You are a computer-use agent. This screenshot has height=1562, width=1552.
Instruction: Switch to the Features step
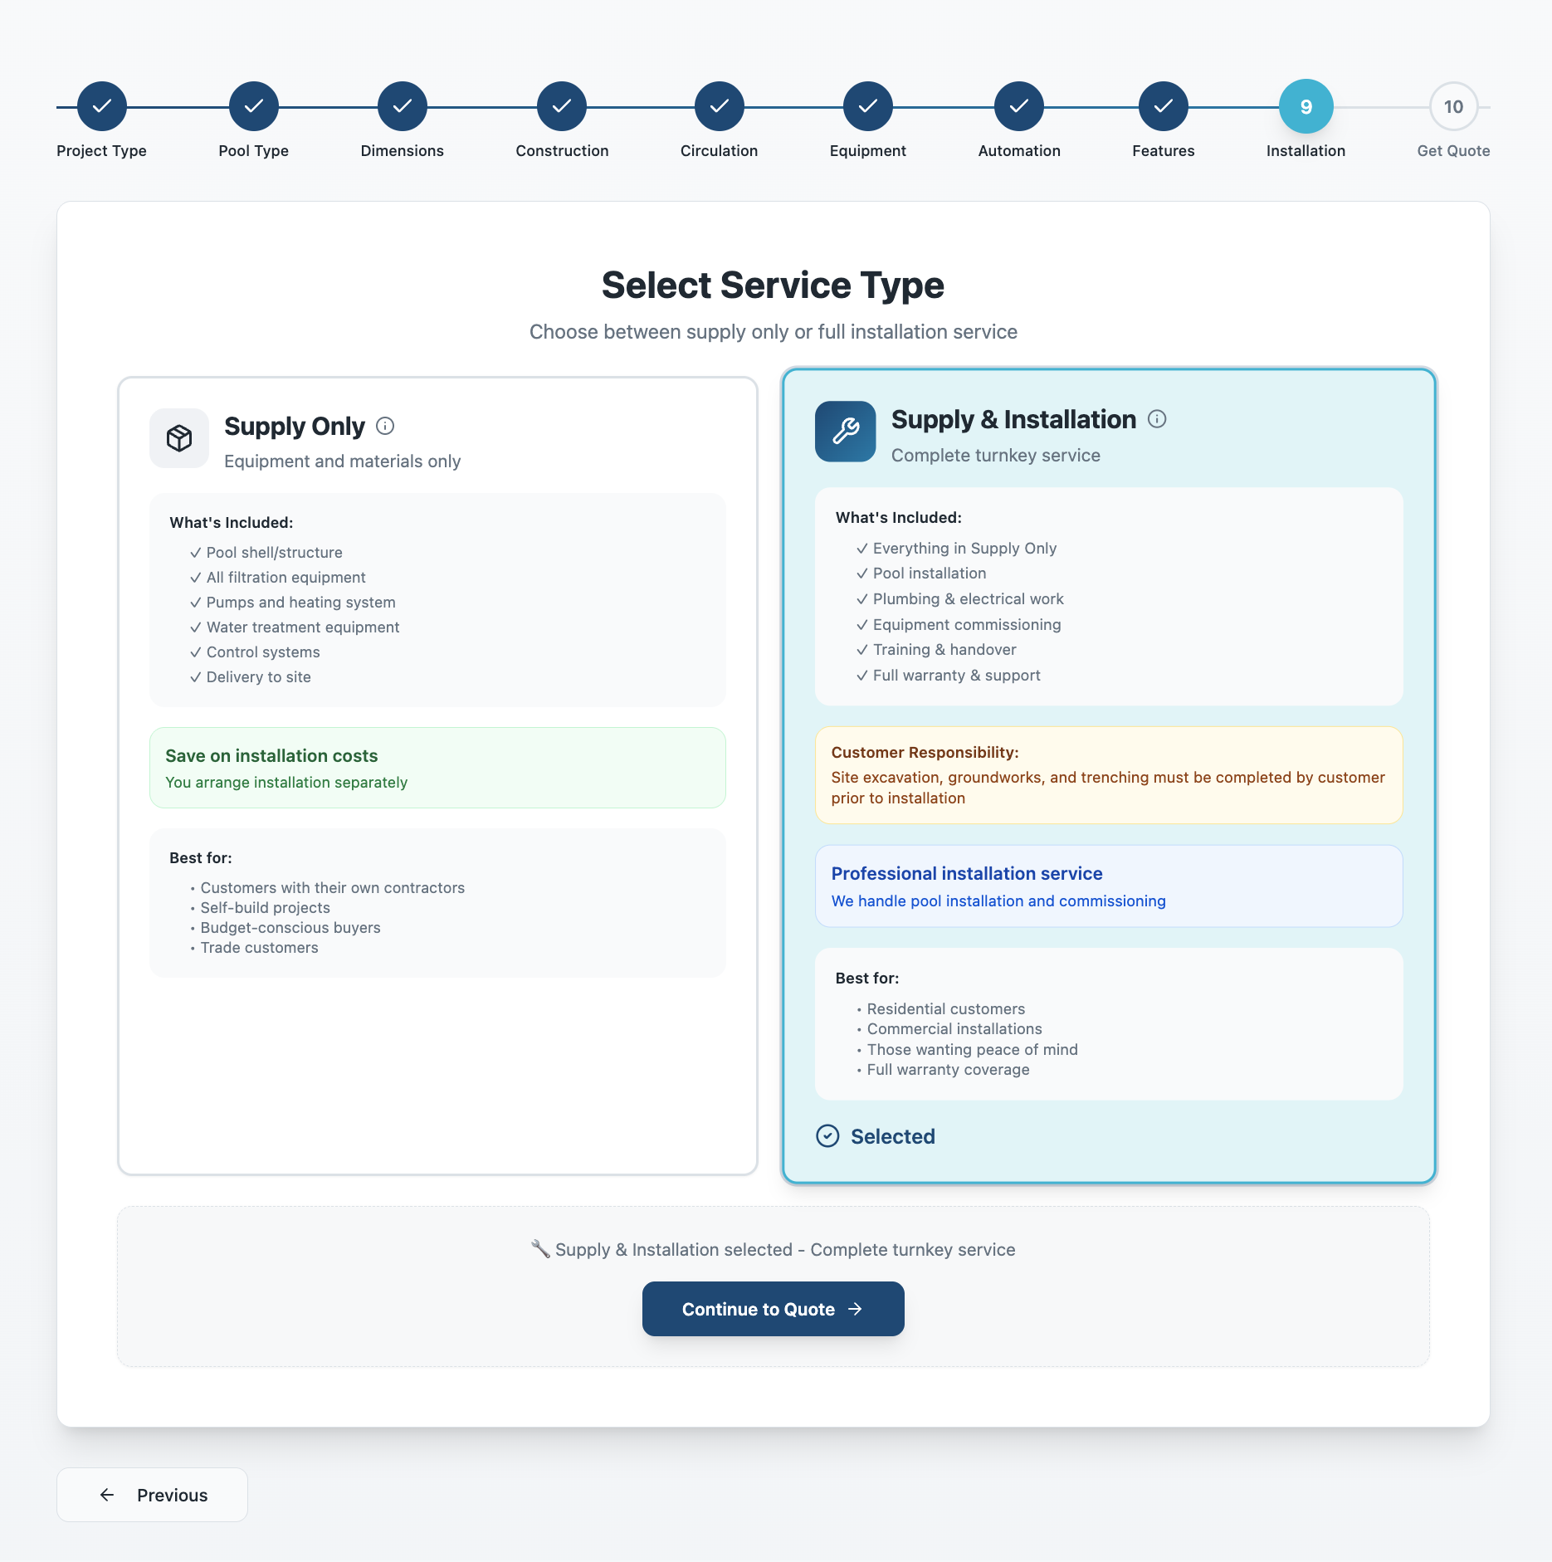[1162, 105]
